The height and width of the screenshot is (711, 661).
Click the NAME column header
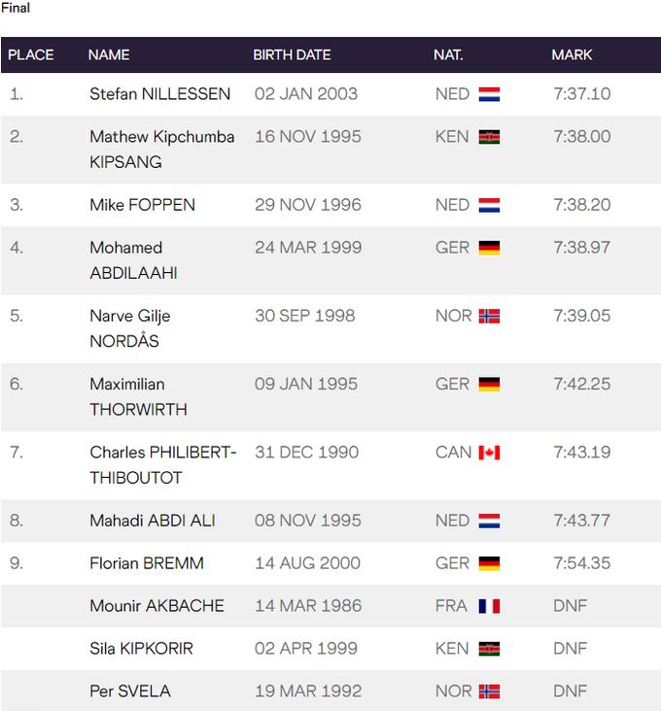[109, 55]
